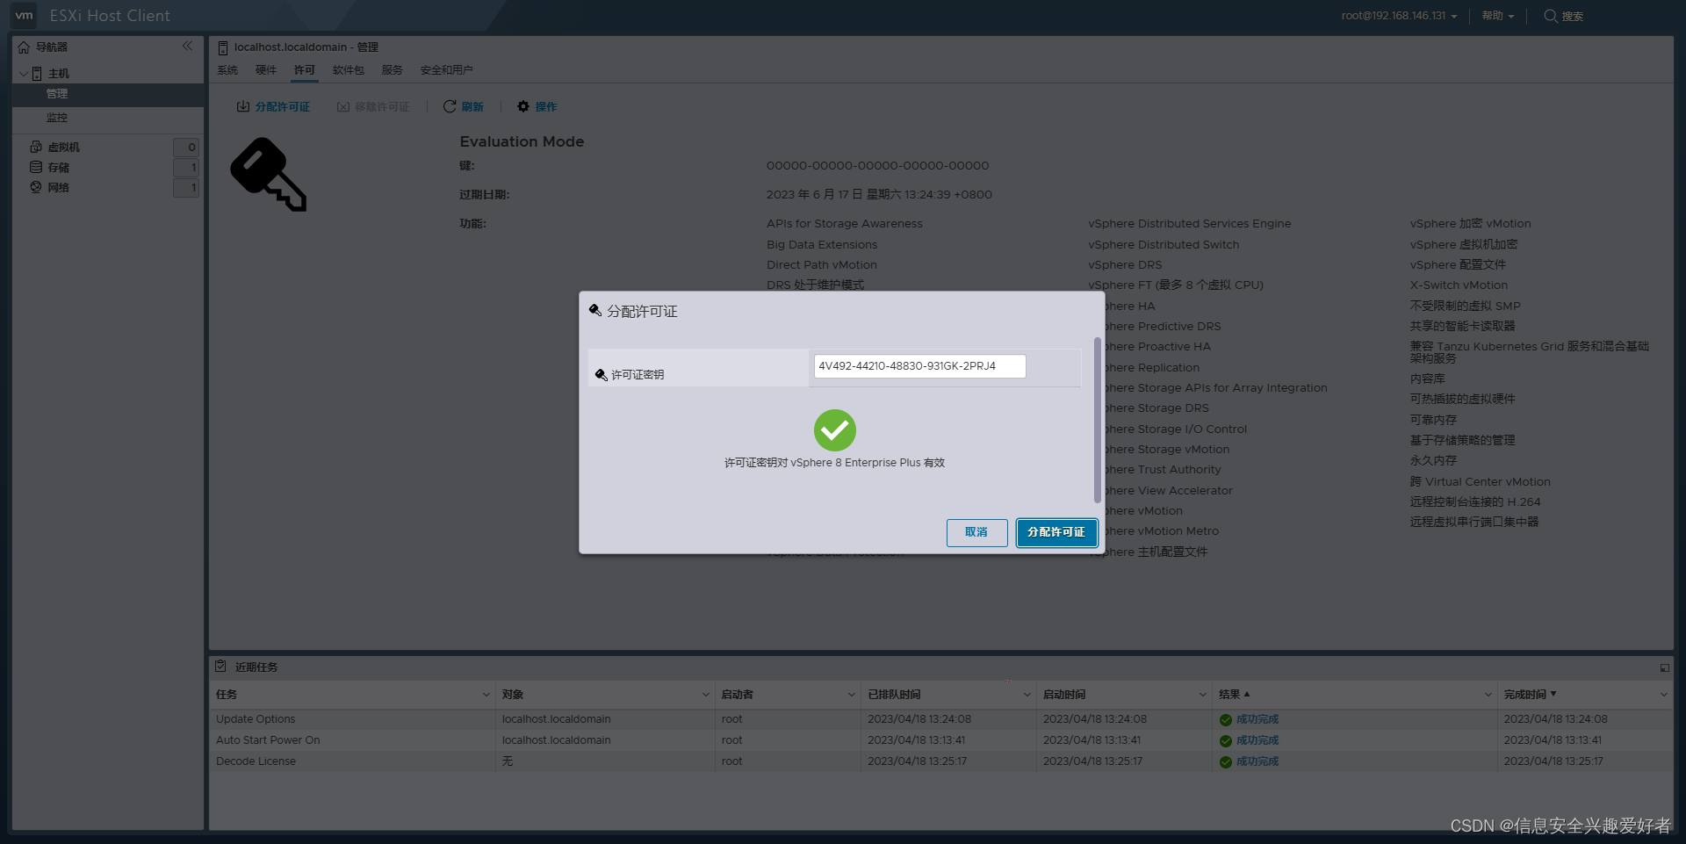Click the search magnifier icon
Screen dimensions: 1686x844
[x=1551, y=16]
